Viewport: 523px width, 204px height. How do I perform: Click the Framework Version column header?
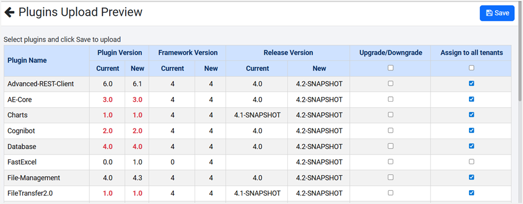click(188, 53)
